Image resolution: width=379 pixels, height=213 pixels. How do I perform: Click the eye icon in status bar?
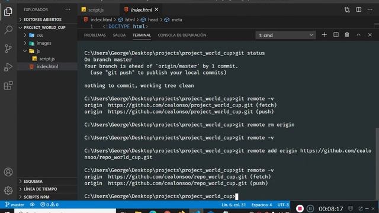[32, 205]
